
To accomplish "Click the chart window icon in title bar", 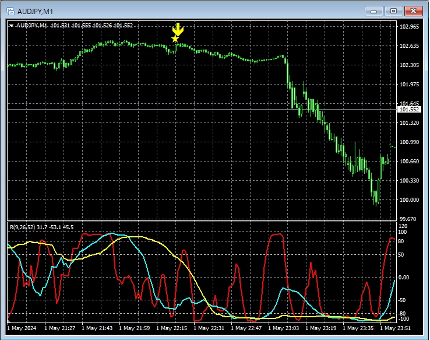I will 10,10.
